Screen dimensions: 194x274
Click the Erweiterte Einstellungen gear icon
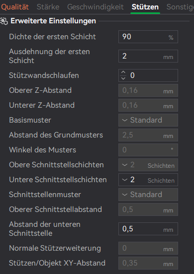[4, 21]
